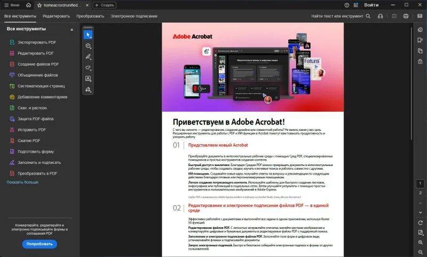This screenshot has height=257, width=427.
Task: Switch to the Редактировать tab
Action: [56, 16]
